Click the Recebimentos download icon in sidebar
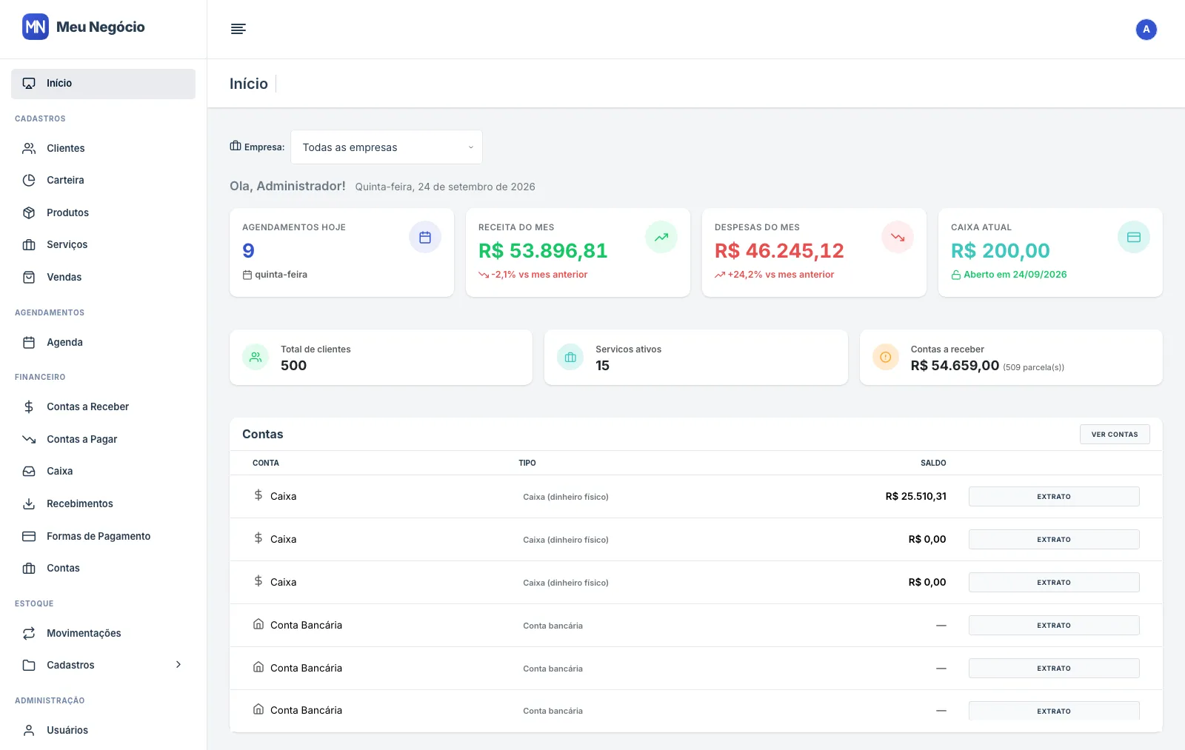Viewport: 1185px width, 750px height. (29, 503)
